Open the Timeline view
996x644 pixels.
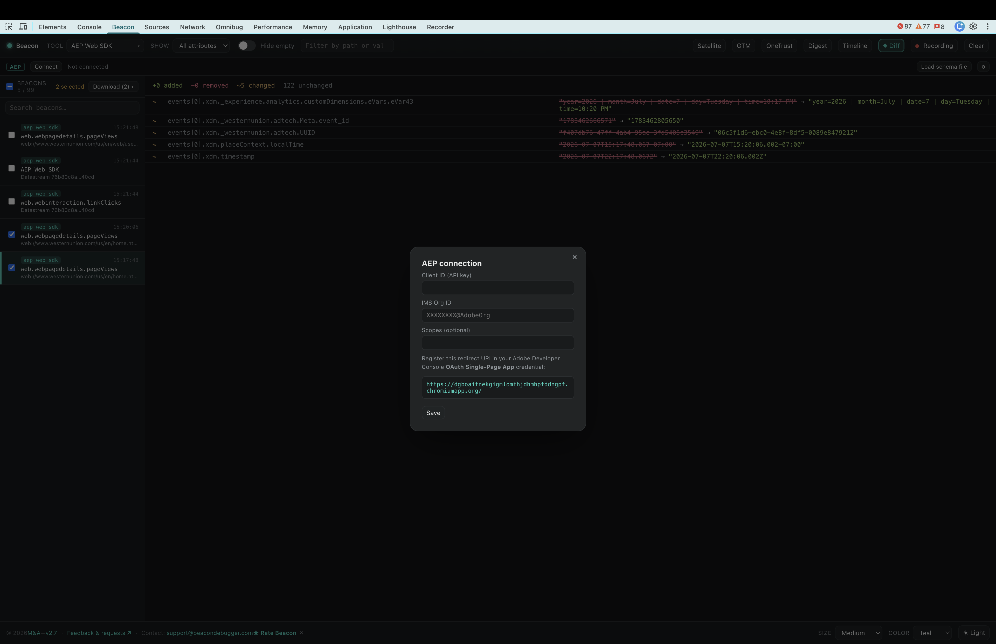point(855,46)
